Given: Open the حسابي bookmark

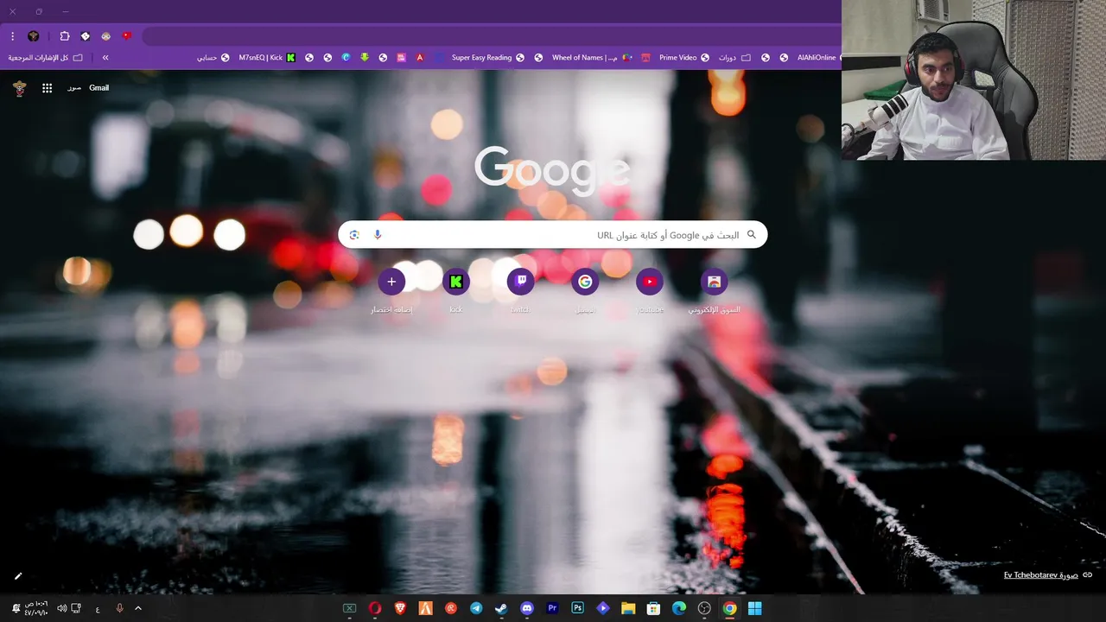Looking at the screenshot, I should pyautogui.click(x=213, y=58).
